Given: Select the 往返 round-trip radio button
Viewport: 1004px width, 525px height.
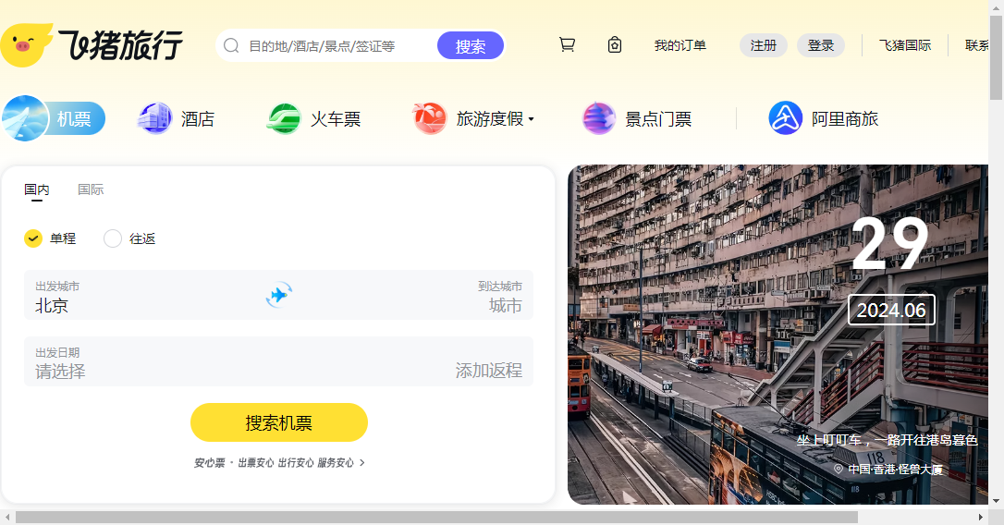Looking at the screenshot, I should coord(113,238).
